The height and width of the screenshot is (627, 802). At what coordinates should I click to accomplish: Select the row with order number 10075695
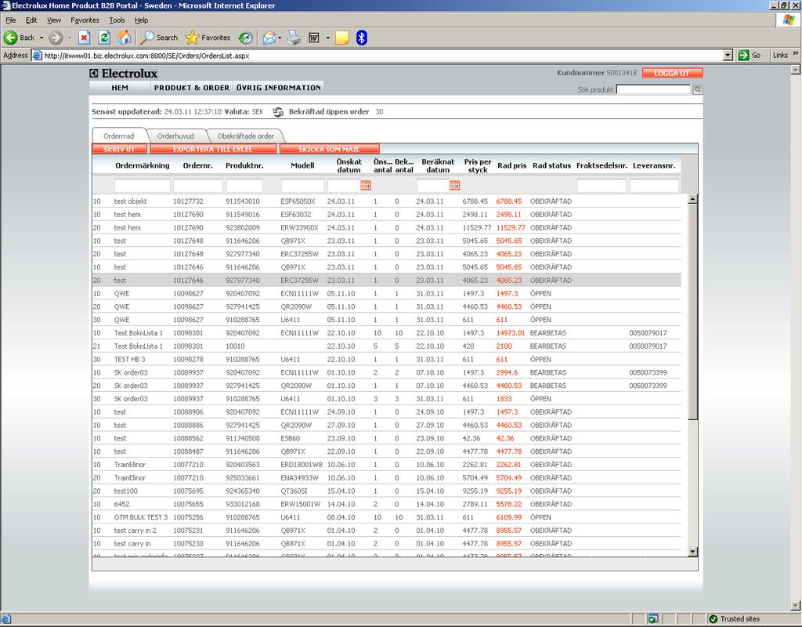(x=387, y=491)
